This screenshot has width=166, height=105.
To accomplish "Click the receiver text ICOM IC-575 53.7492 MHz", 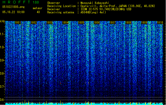I will click(106, 9).
